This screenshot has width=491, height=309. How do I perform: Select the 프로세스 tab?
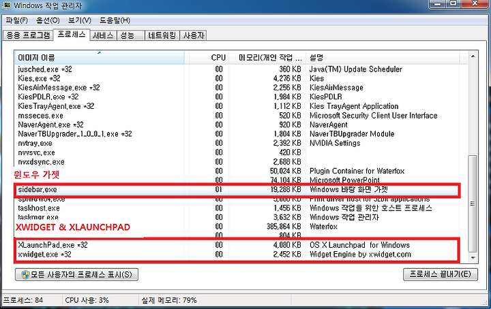(x=72, y=34)
